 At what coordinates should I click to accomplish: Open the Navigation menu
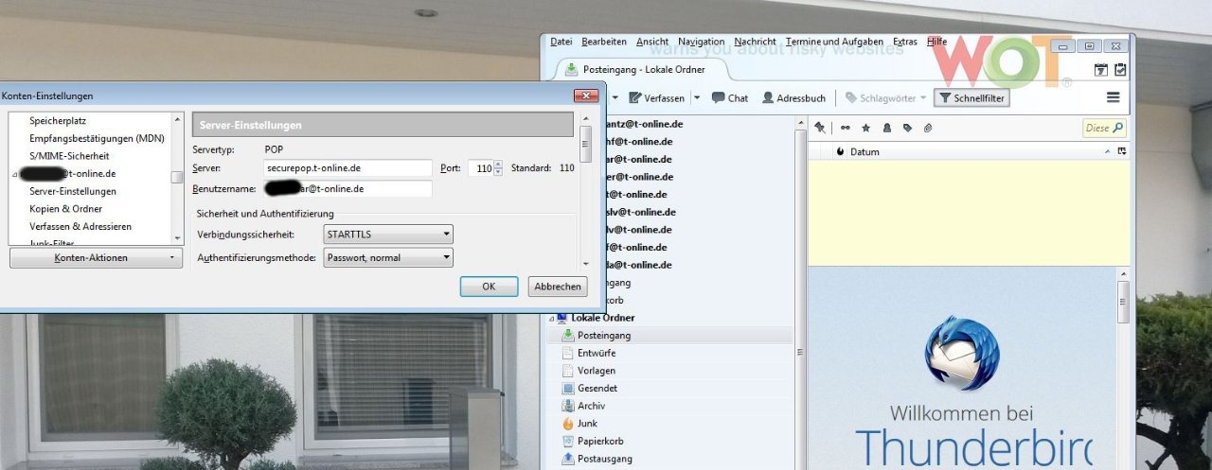click(x=702, y=42)
